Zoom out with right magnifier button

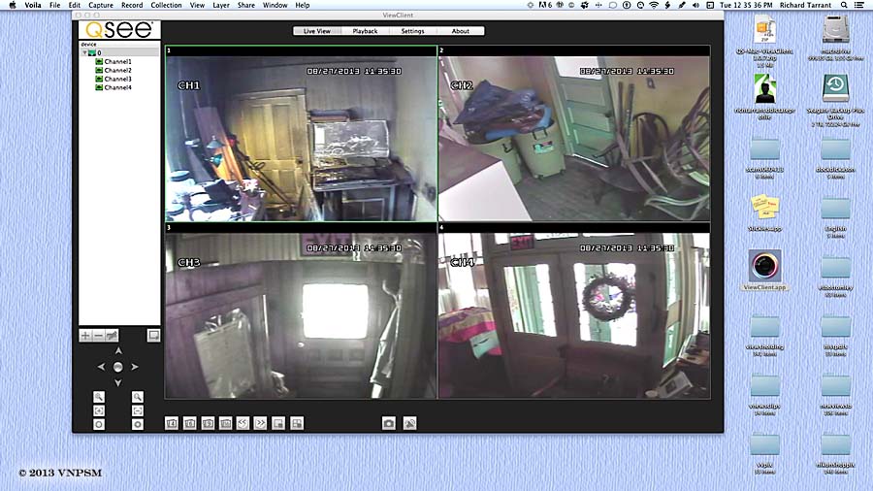pos(138,397)
